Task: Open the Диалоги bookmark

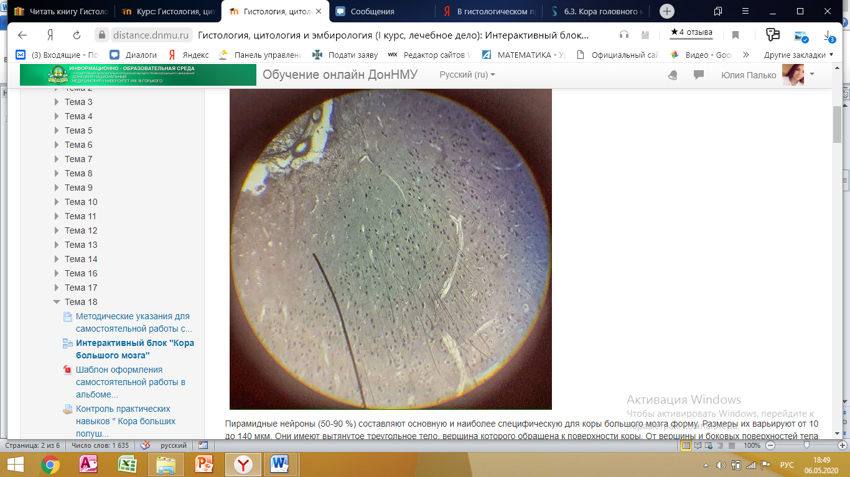Action: coord(133,55)
